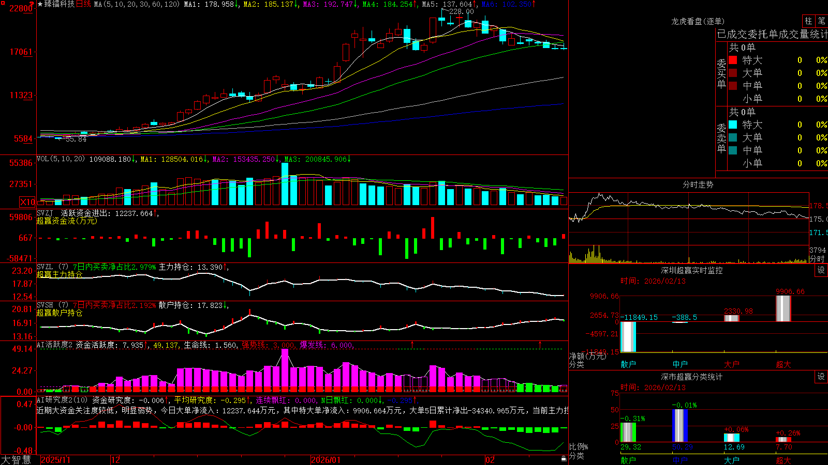Screen dimensions: 828x465
Task: Click the SVSH indicator name
Action: click(45, 305)
